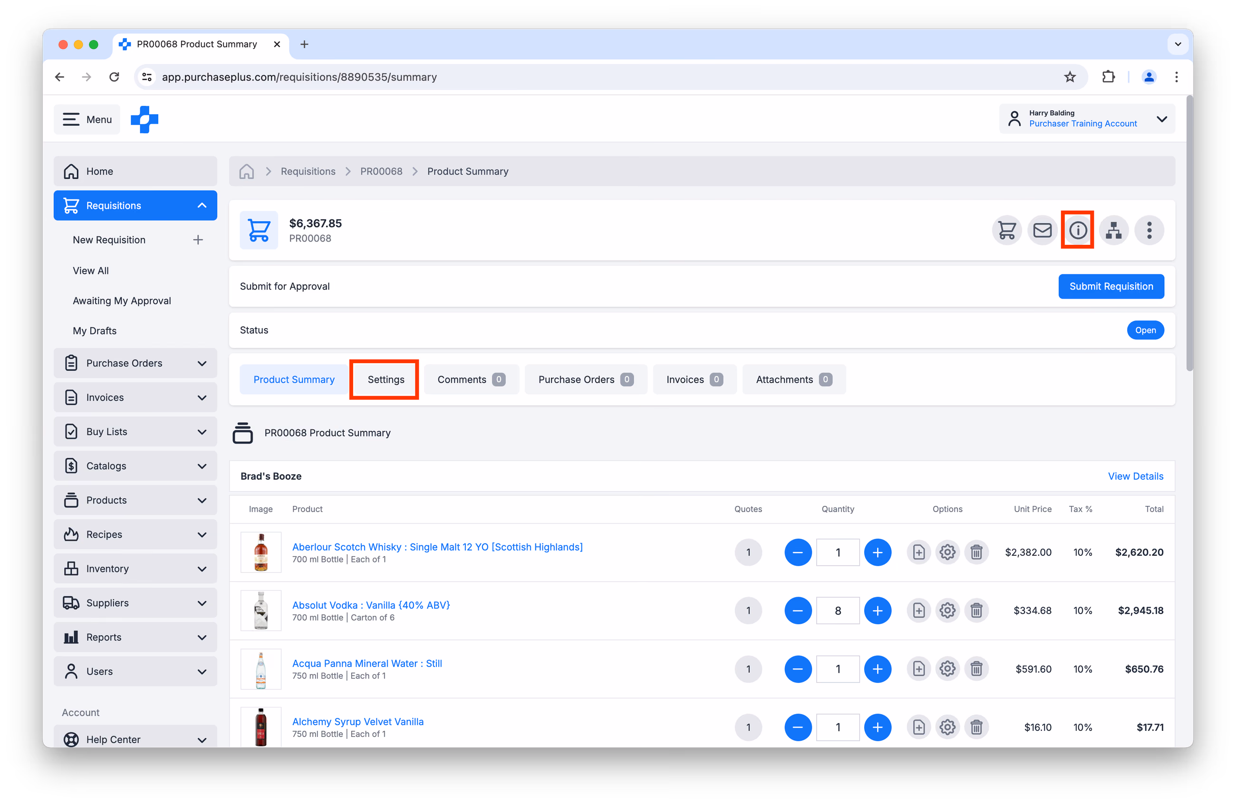This screenshot has height=804, width=1236.
Task: Click the approval hierarchy workflow icon
Action: click(1113, 230)
